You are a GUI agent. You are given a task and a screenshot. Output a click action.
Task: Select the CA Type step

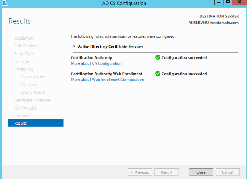[x=22, y=61]
